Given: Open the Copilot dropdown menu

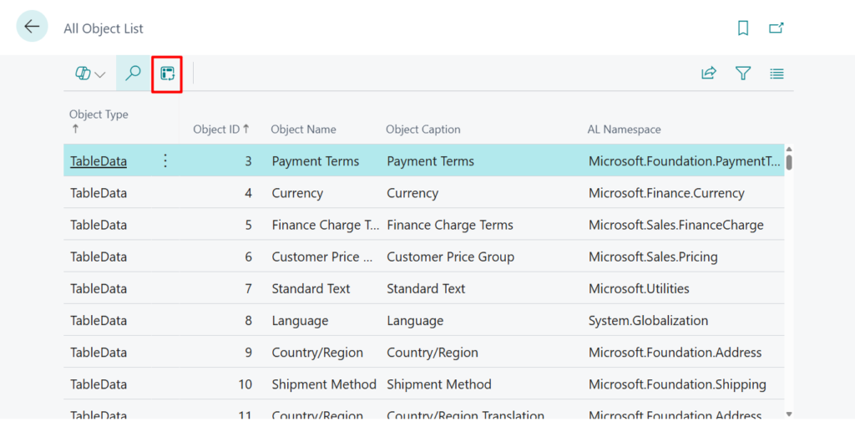Looking at the screenshot, I should tap(90, 74).
